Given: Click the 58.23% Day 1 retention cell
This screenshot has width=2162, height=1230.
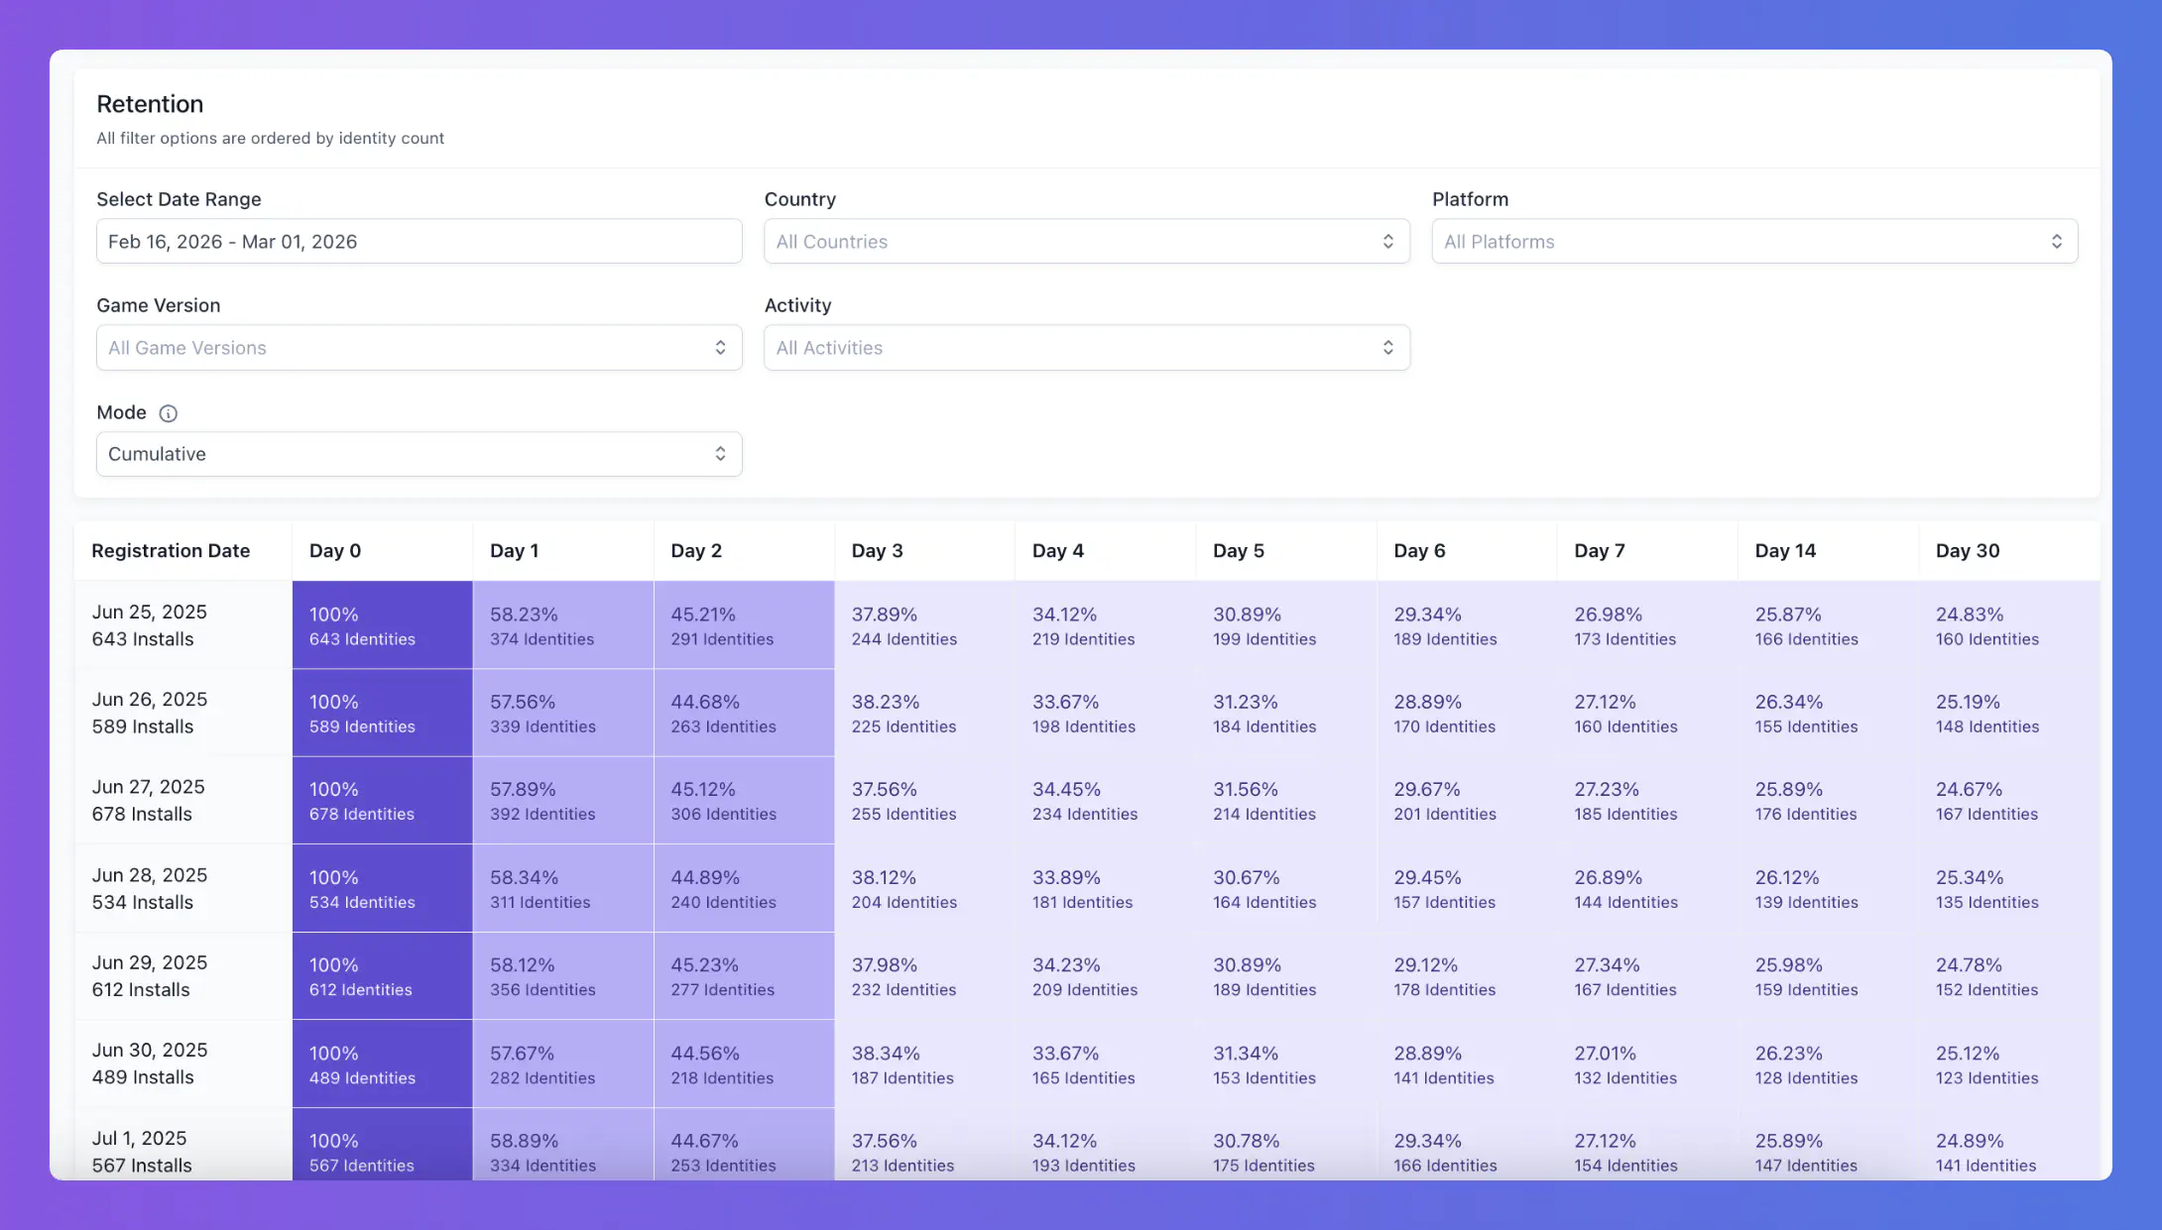Looking at the screenshot, I should click(562, 624).
